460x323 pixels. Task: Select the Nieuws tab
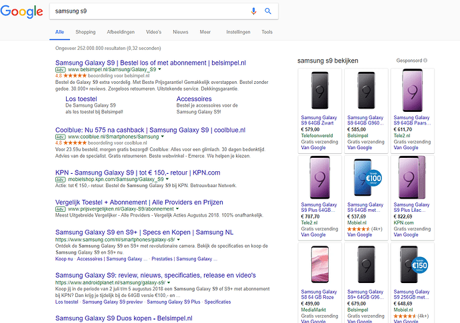(x=181, y=32)
